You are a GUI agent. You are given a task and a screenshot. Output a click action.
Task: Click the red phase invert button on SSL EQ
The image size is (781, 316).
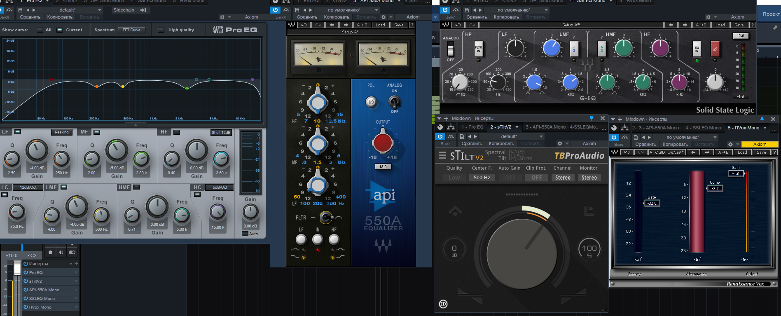[x=715, y=49]
